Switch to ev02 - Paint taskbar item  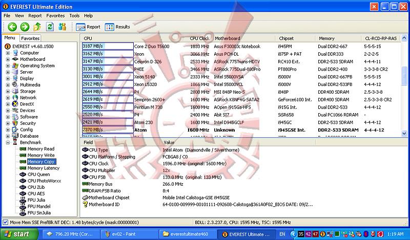[x=130, y=234]
